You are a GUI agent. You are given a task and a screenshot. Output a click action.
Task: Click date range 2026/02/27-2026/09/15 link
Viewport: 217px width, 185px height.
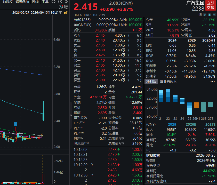[35, 13]
